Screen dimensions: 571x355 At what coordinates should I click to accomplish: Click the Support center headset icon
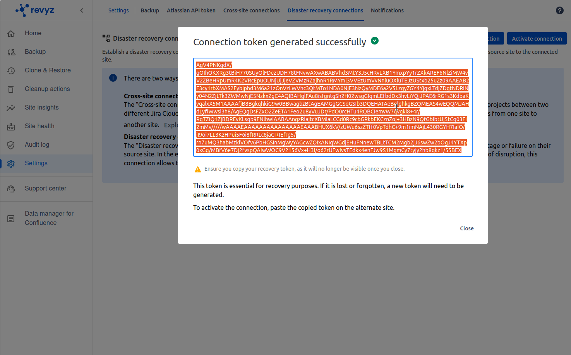click(x=11, y=189)
